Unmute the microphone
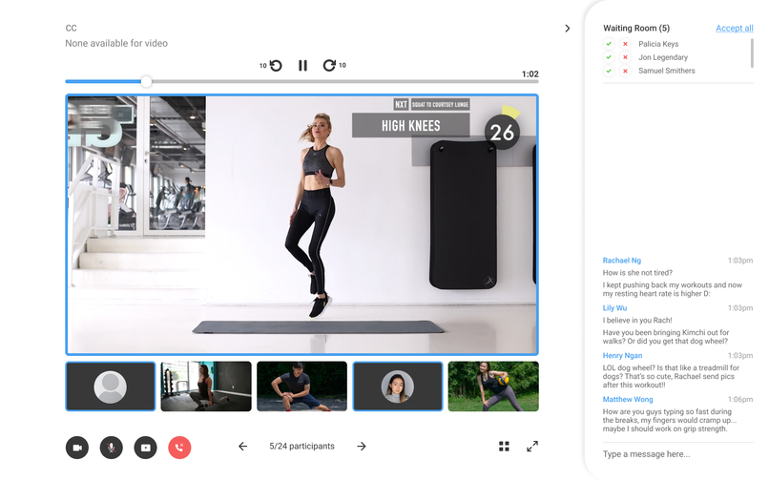 point(112,448)
